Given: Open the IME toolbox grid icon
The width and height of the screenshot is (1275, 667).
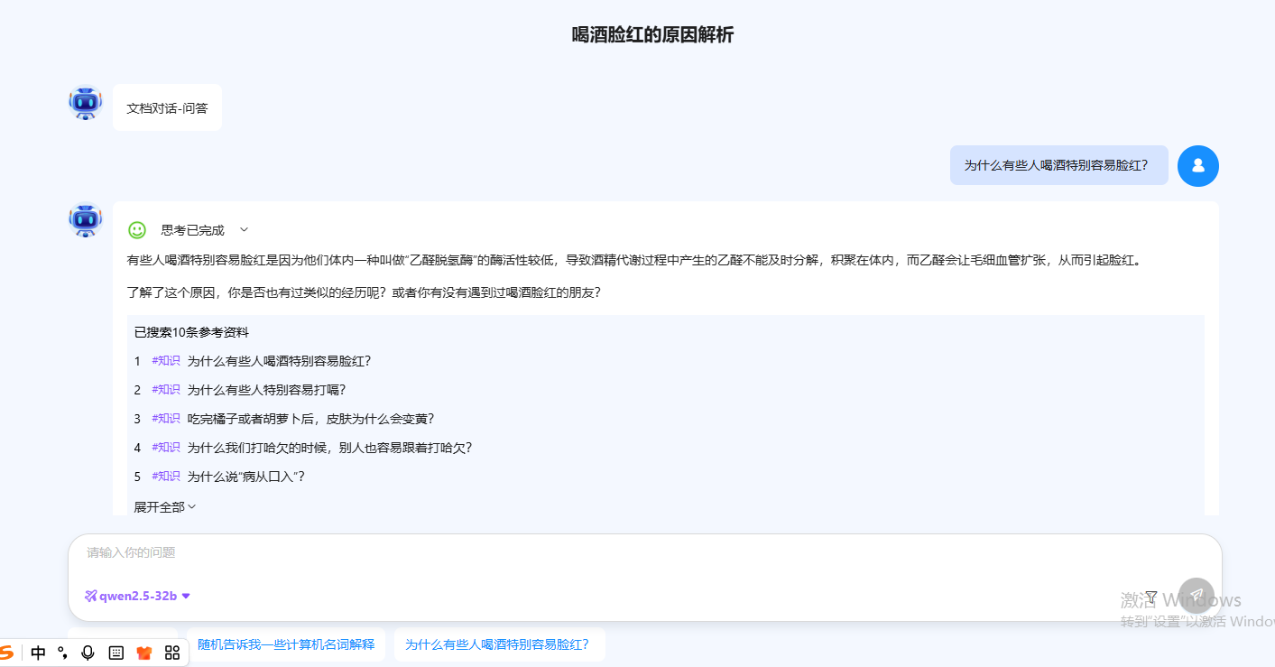Looking at the screenshot, I should pos(171,653).
